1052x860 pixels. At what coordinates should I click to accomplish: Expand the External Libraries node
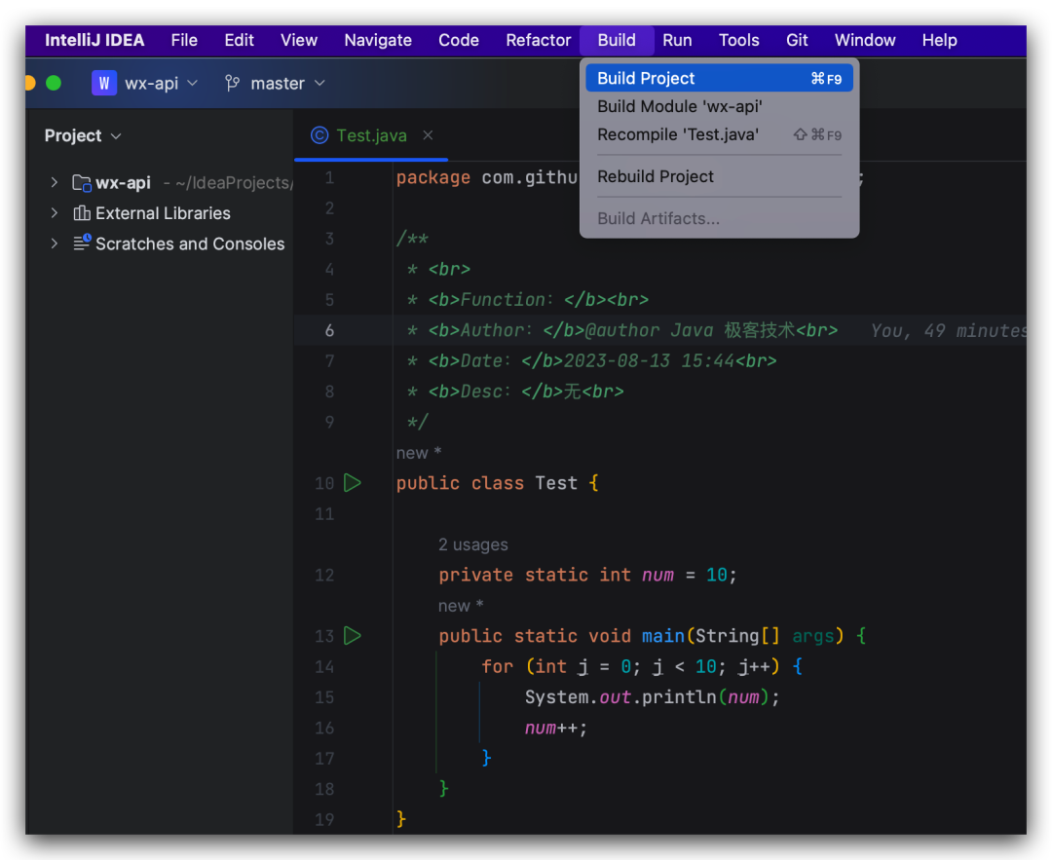(55, 213)
